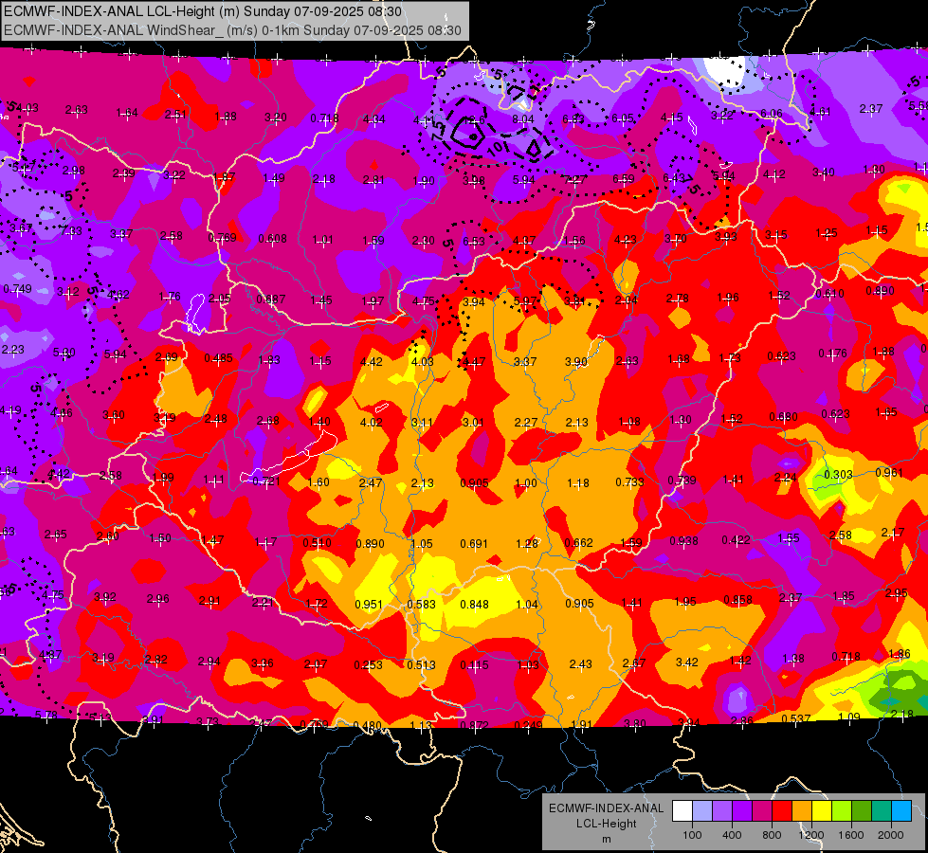
Task: Click the wind shear value '4.23'
Action: [626, 240]
